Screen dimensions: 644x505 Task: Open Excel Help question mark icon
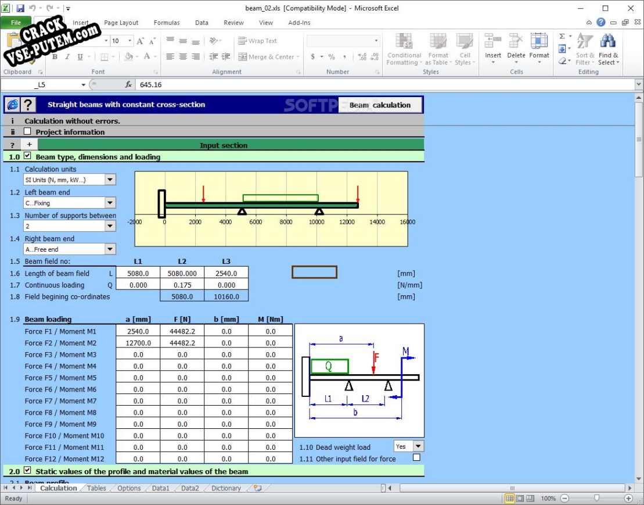pos(601,22)
